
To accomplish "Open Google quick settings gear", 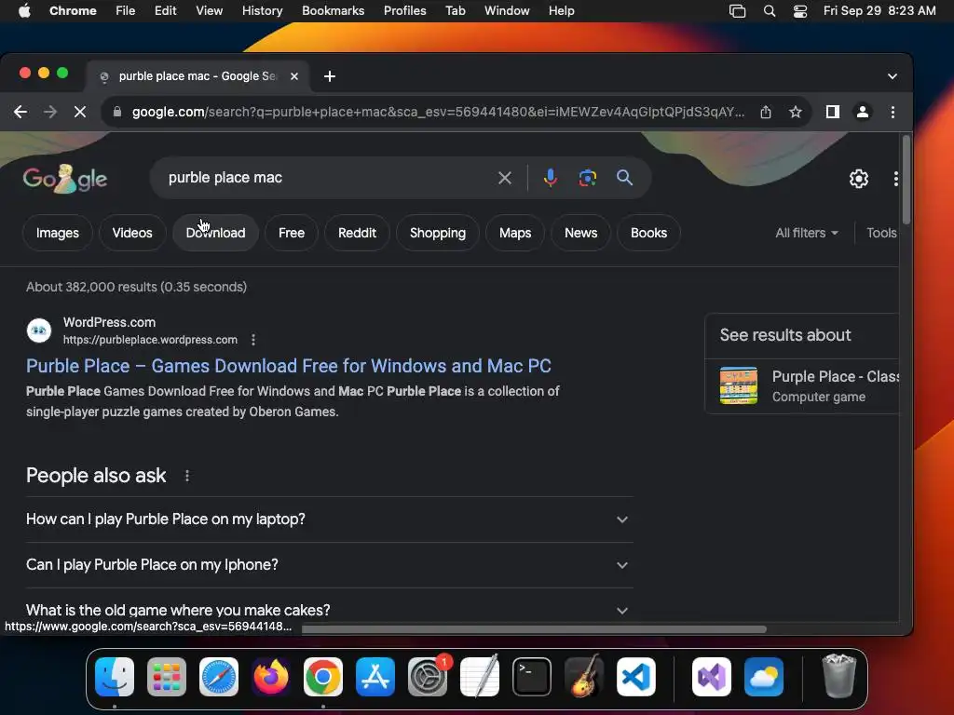I will pyautogui.click(x=858, y=179).
